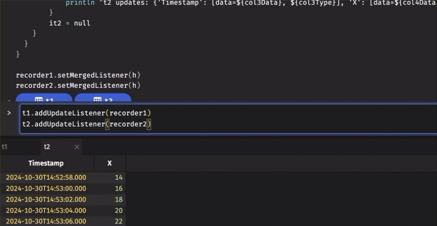437x226 pixels.
Task: Select the 14:53:04.000 timestamp cell
Action: tap(46, 210)
